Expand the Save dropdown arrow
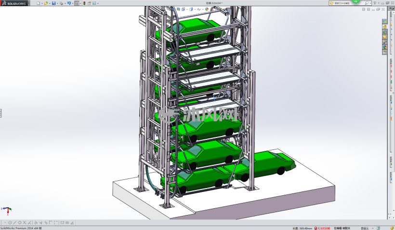 pos(57,3)
